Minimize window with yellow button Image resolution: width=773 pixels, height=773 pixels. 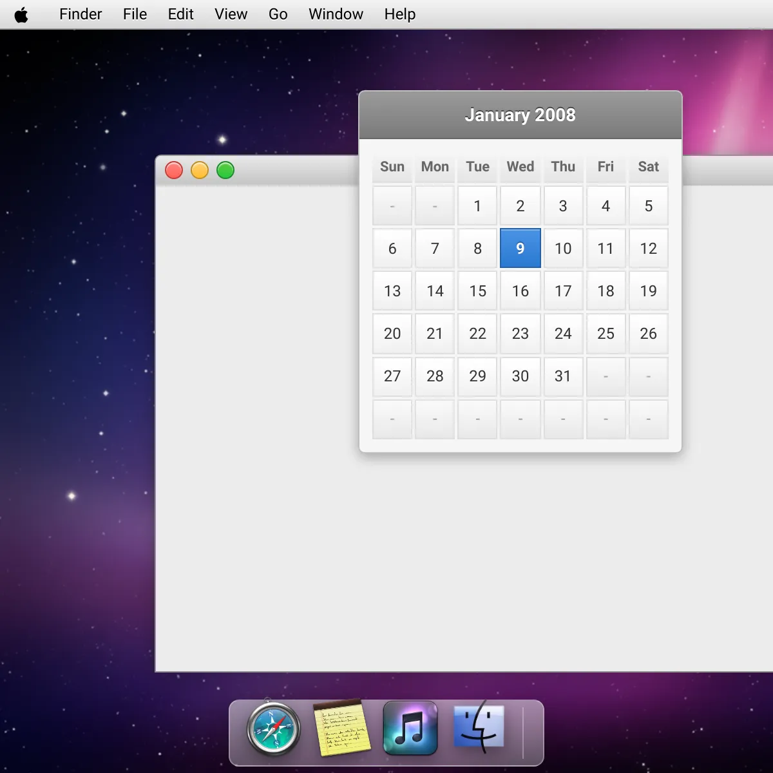[200, 170]
